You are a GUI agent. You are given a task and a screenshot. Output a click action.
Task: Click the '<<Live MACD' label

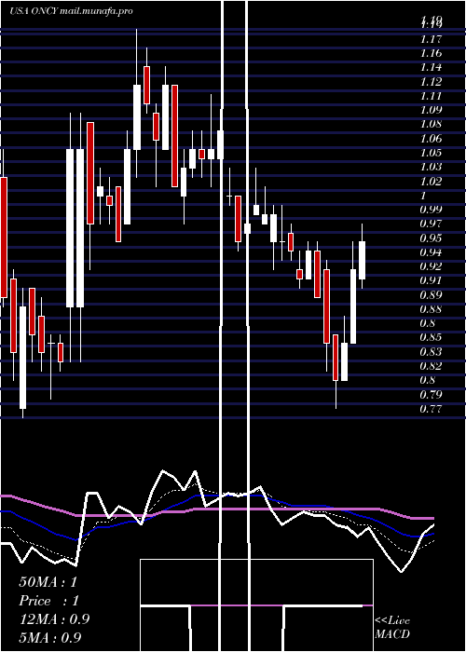point(392,628)
